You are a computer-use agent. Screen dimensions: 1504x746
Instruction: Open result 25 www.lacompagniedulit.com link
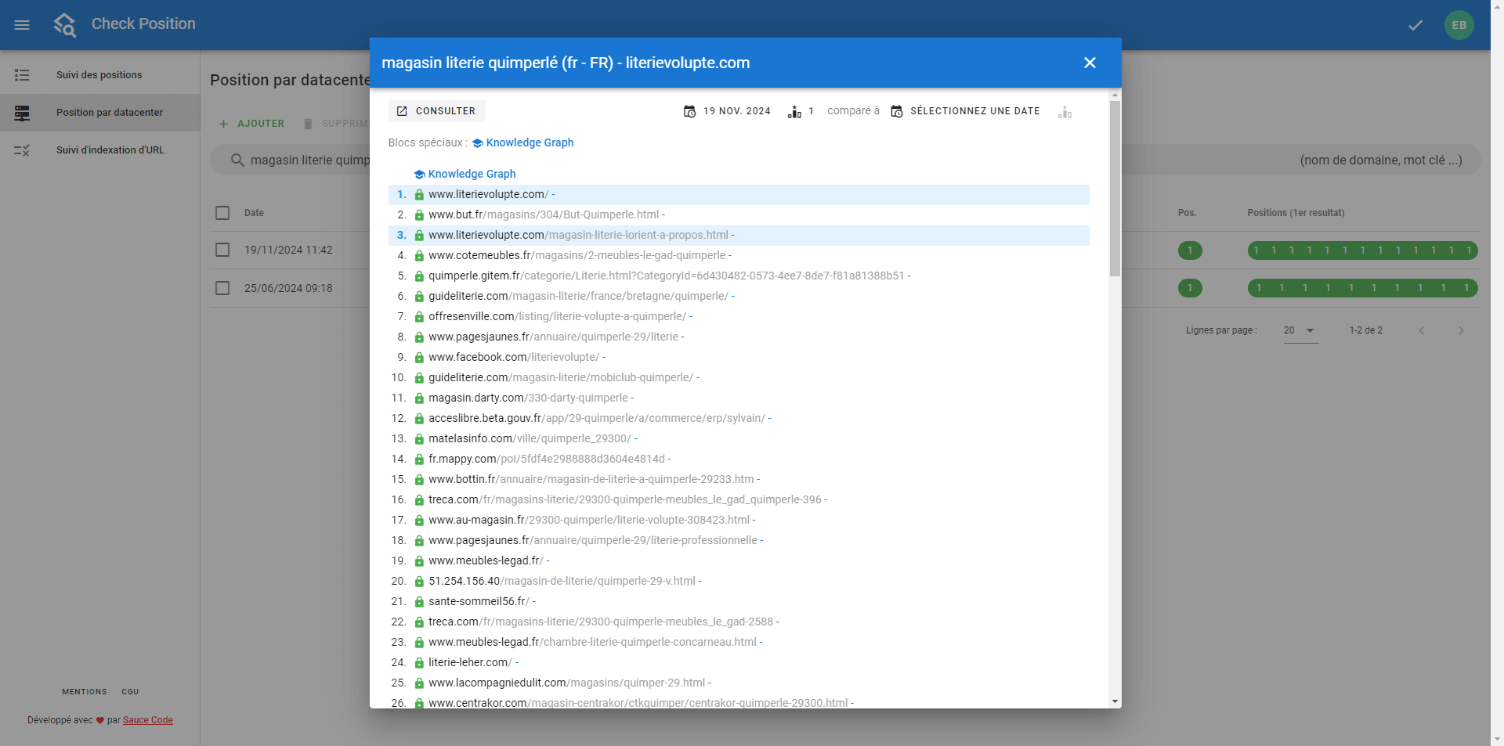[x=567, y=683]
